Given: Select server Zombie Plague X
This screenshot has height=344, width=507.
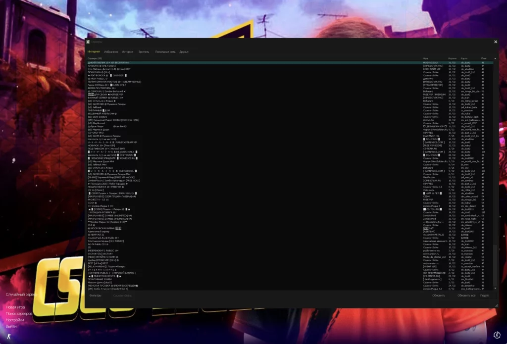Looking at the screenshot, I should click(290, 206).
